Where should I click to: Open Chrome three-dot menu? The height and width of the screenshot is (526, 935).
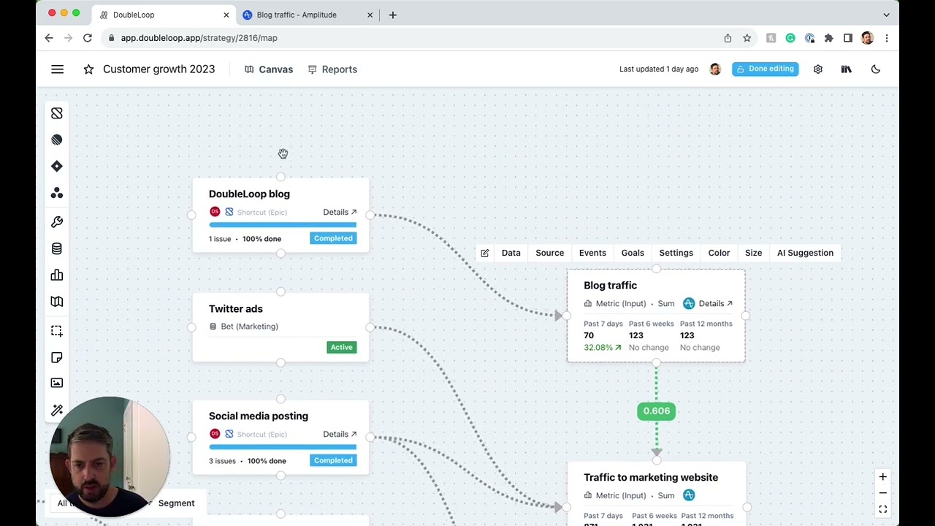tap(886, 38)
